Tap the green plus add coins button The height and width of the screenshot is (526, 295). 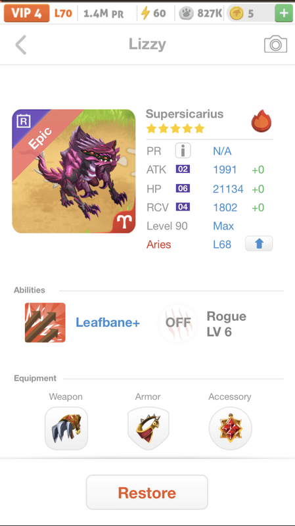pos(284,13)
